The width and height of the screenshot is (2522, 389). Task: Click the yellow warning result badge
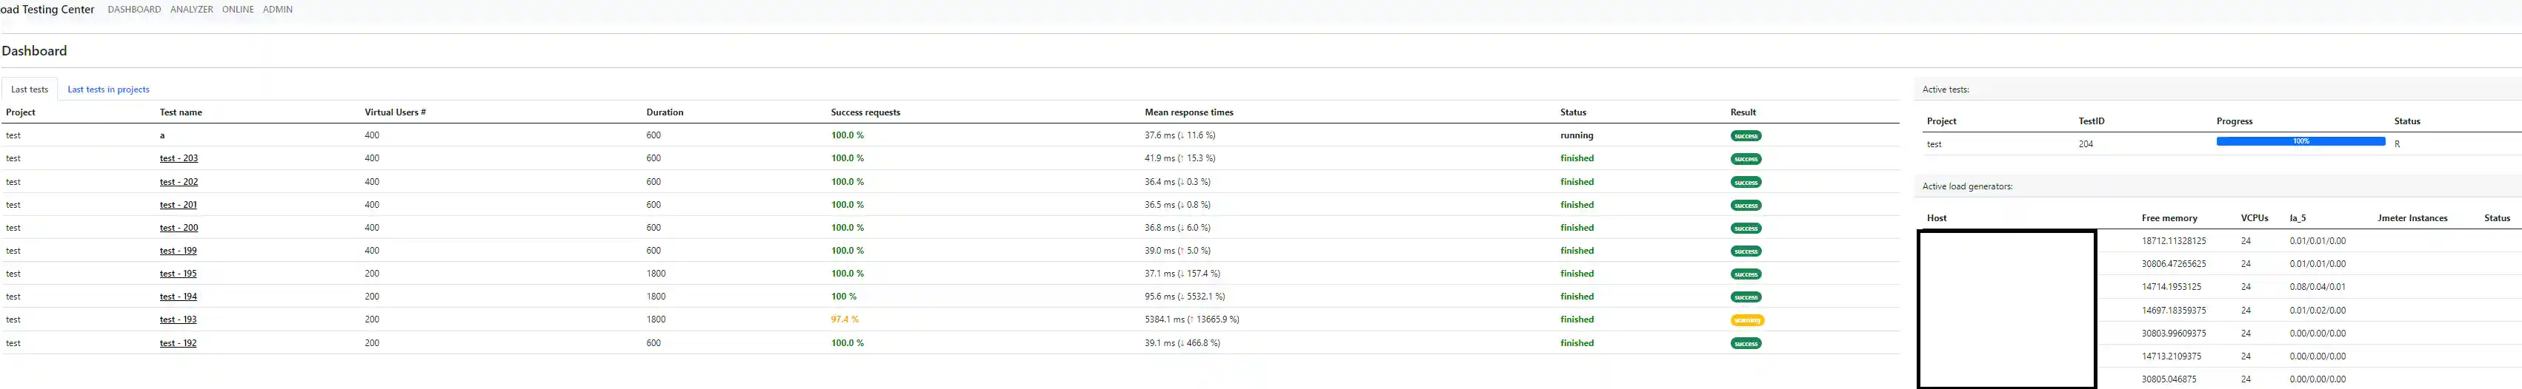[x=1746, y=320]
